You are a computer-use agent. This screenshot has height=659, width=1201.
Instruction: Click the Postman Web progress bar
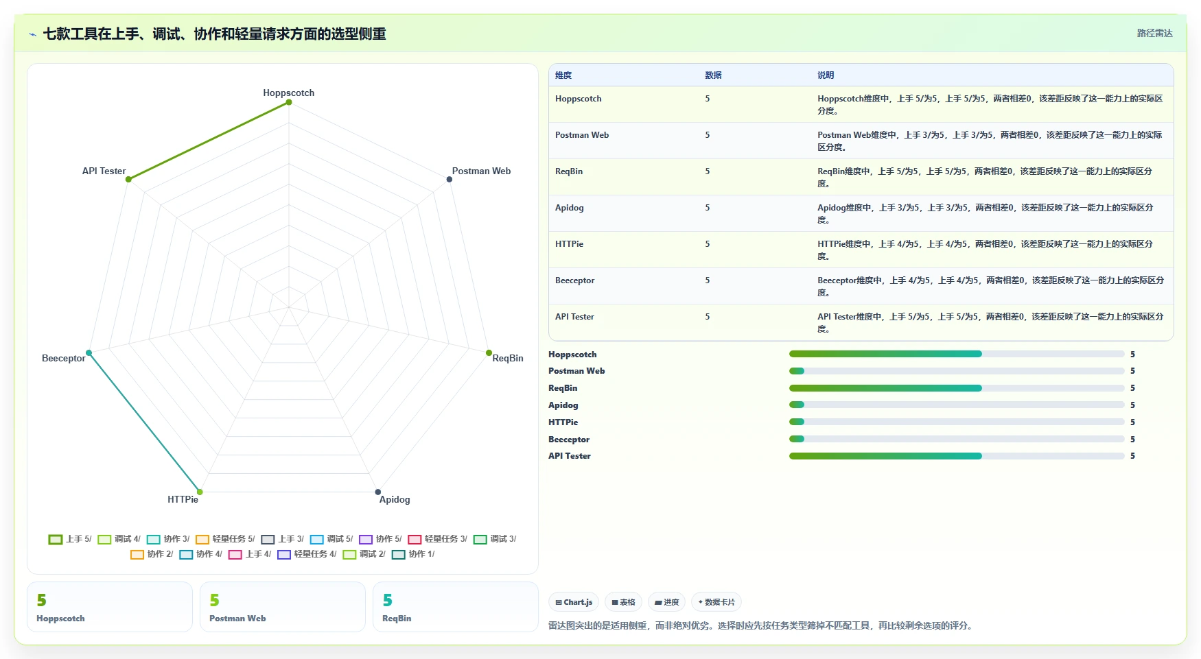click(957, 371)
